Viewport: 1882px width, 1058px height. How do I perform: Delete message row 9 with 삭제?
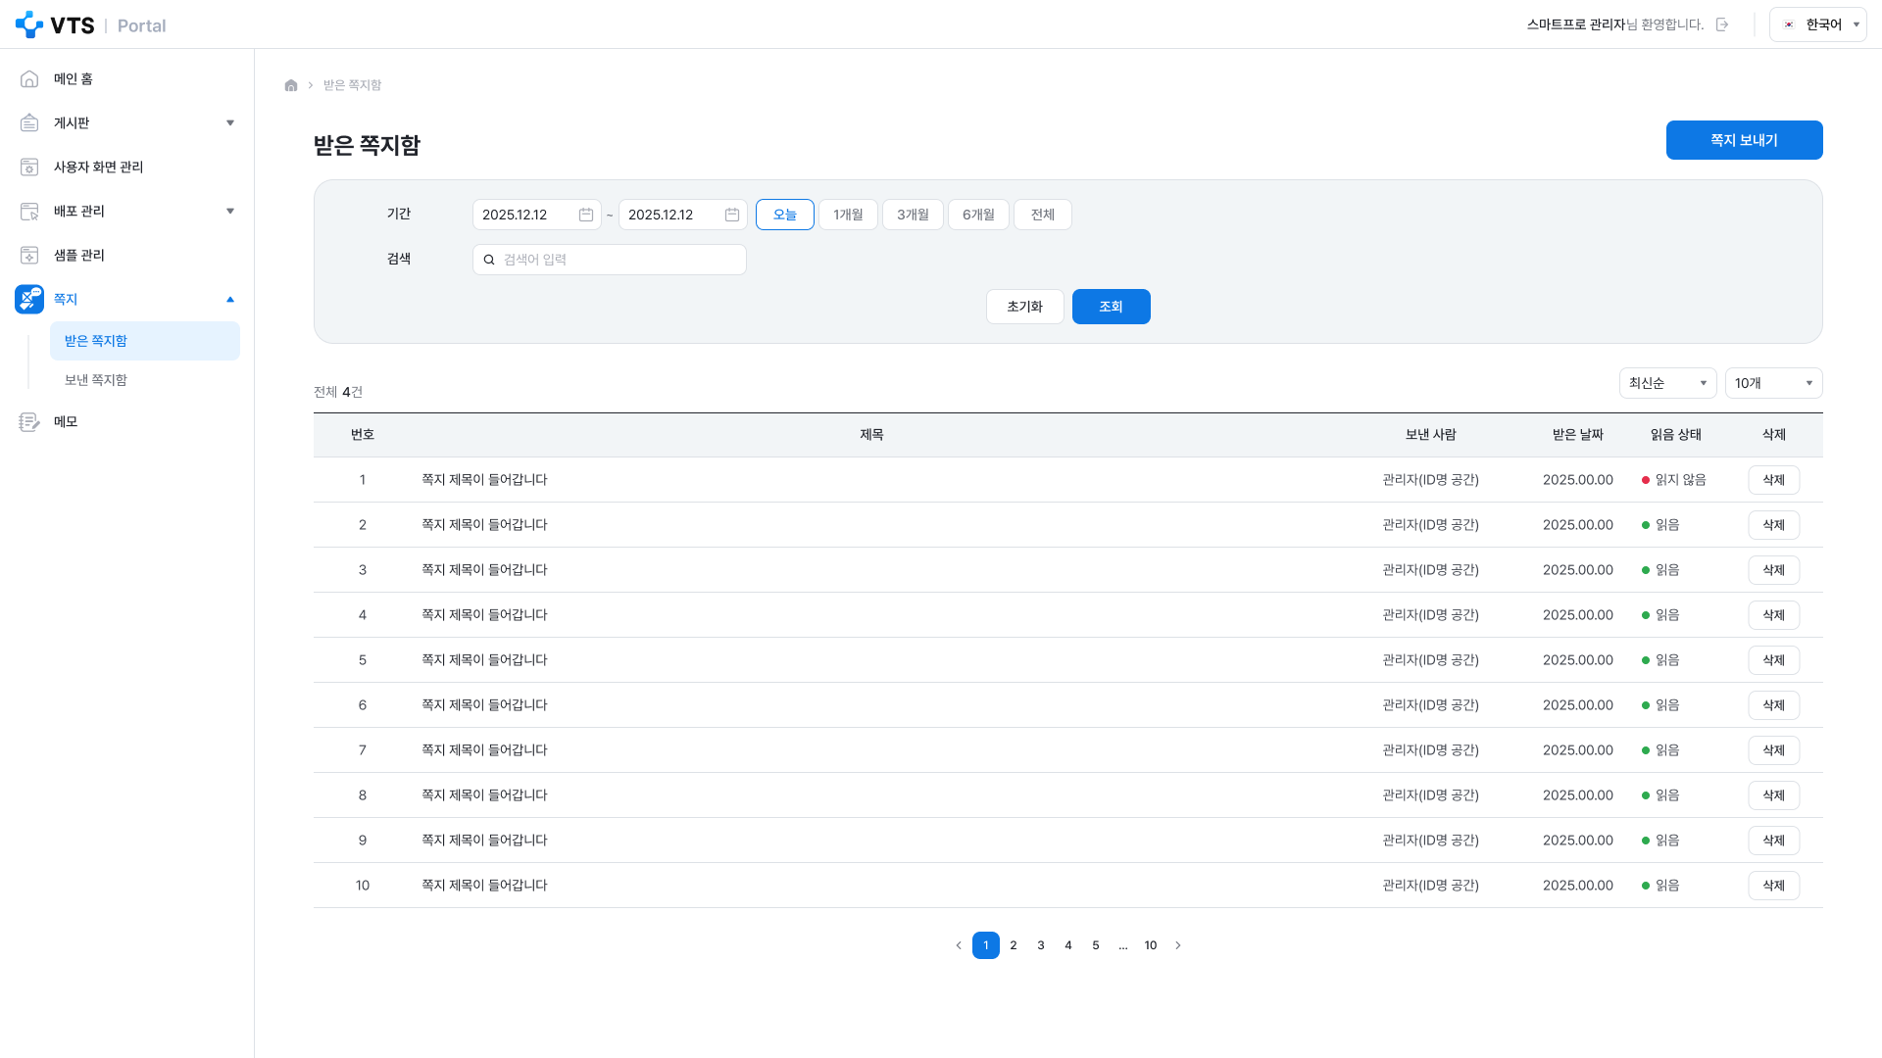(x=1774, y=841)
